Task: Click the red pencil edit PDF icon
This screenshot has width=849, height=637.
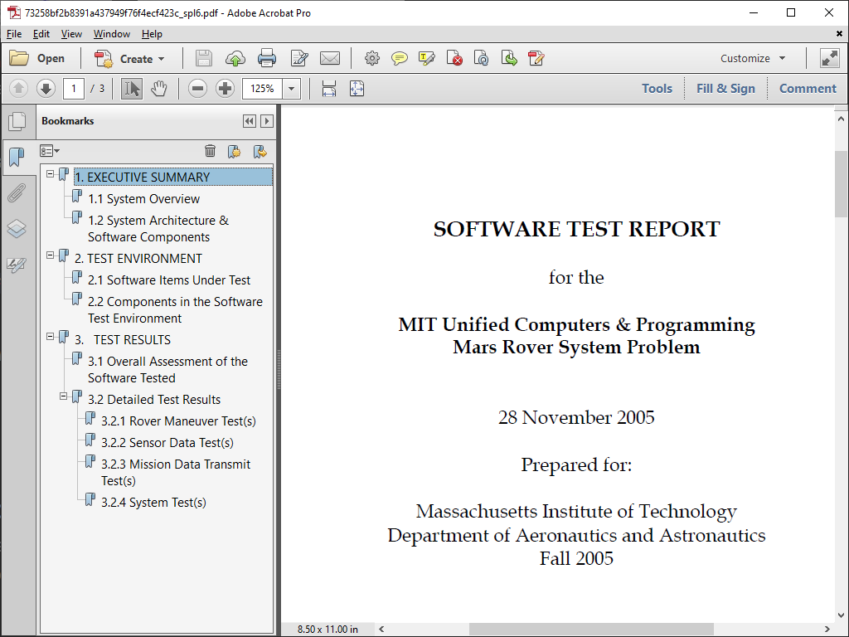Action: click(x=536, y=59)
